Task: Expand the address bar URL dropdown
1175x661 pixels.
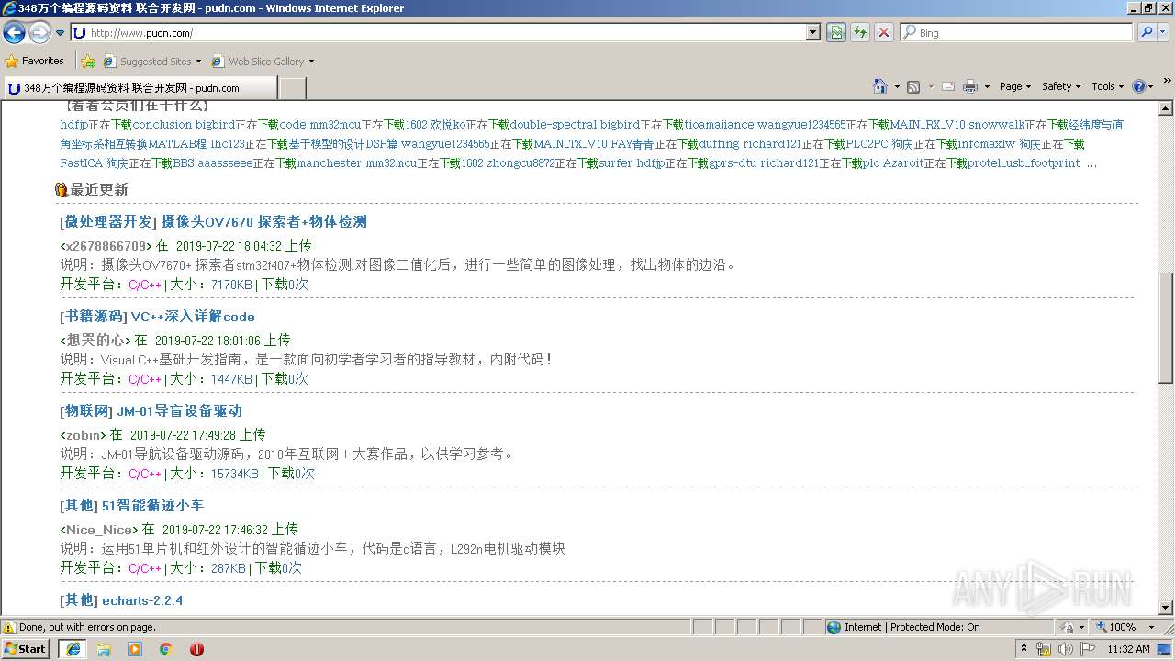Action: point(813,33)
